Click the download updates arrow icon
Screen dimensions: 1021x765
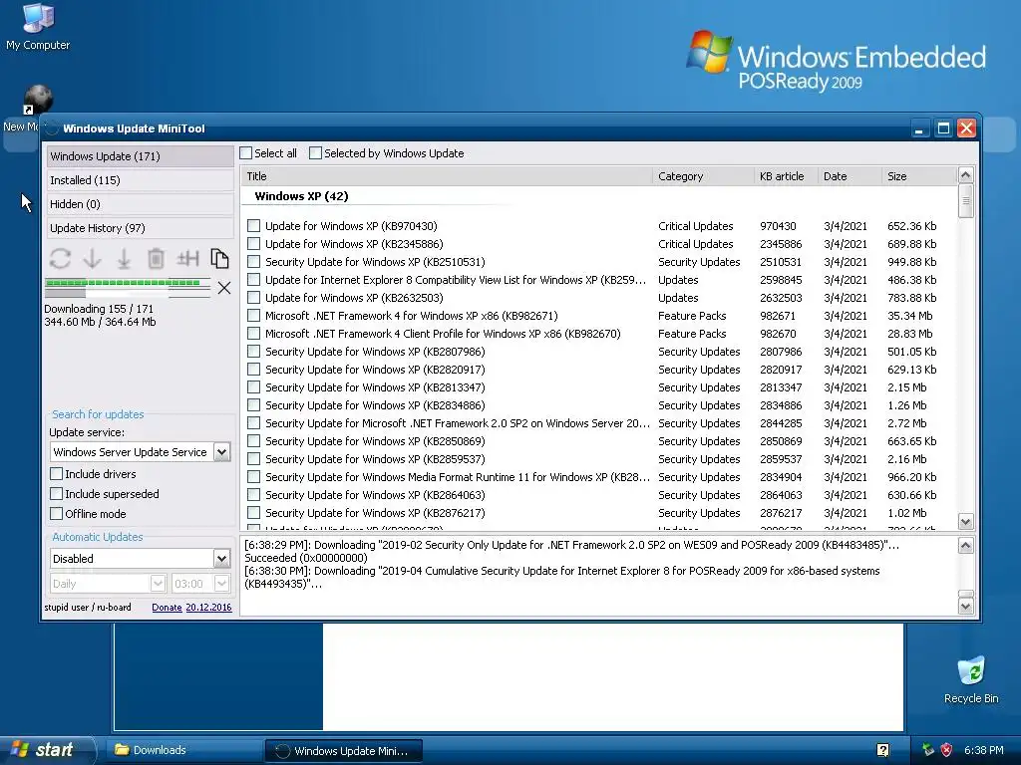click(92, 259)
